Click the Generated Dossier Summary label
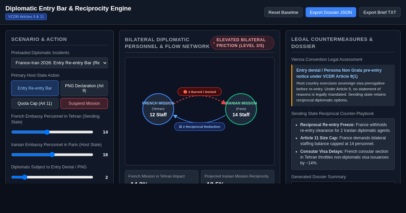This screenshot has width=406, height=213. click(x=319, y=177)
